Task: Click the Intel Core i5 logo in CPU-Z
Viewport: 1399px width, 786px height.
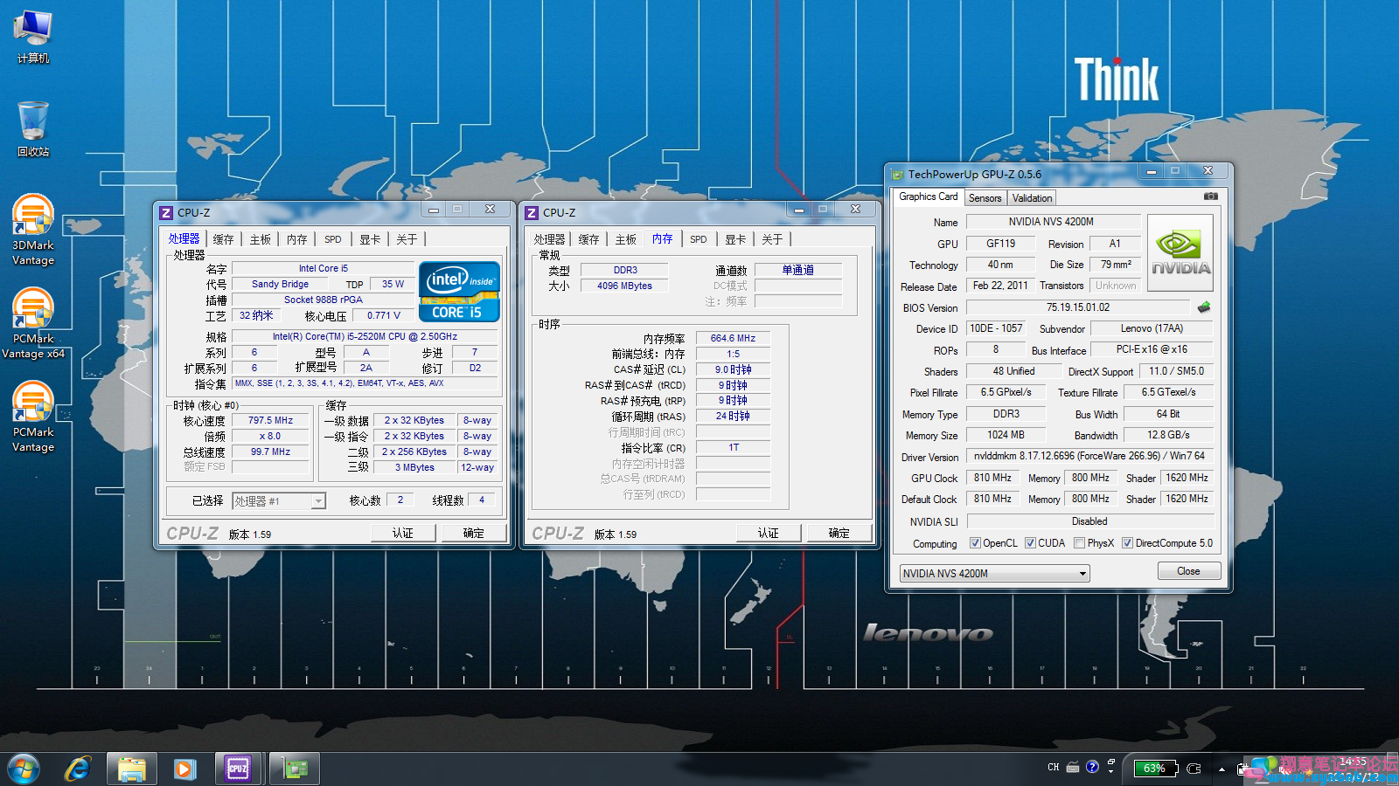Action: point(459,292)
